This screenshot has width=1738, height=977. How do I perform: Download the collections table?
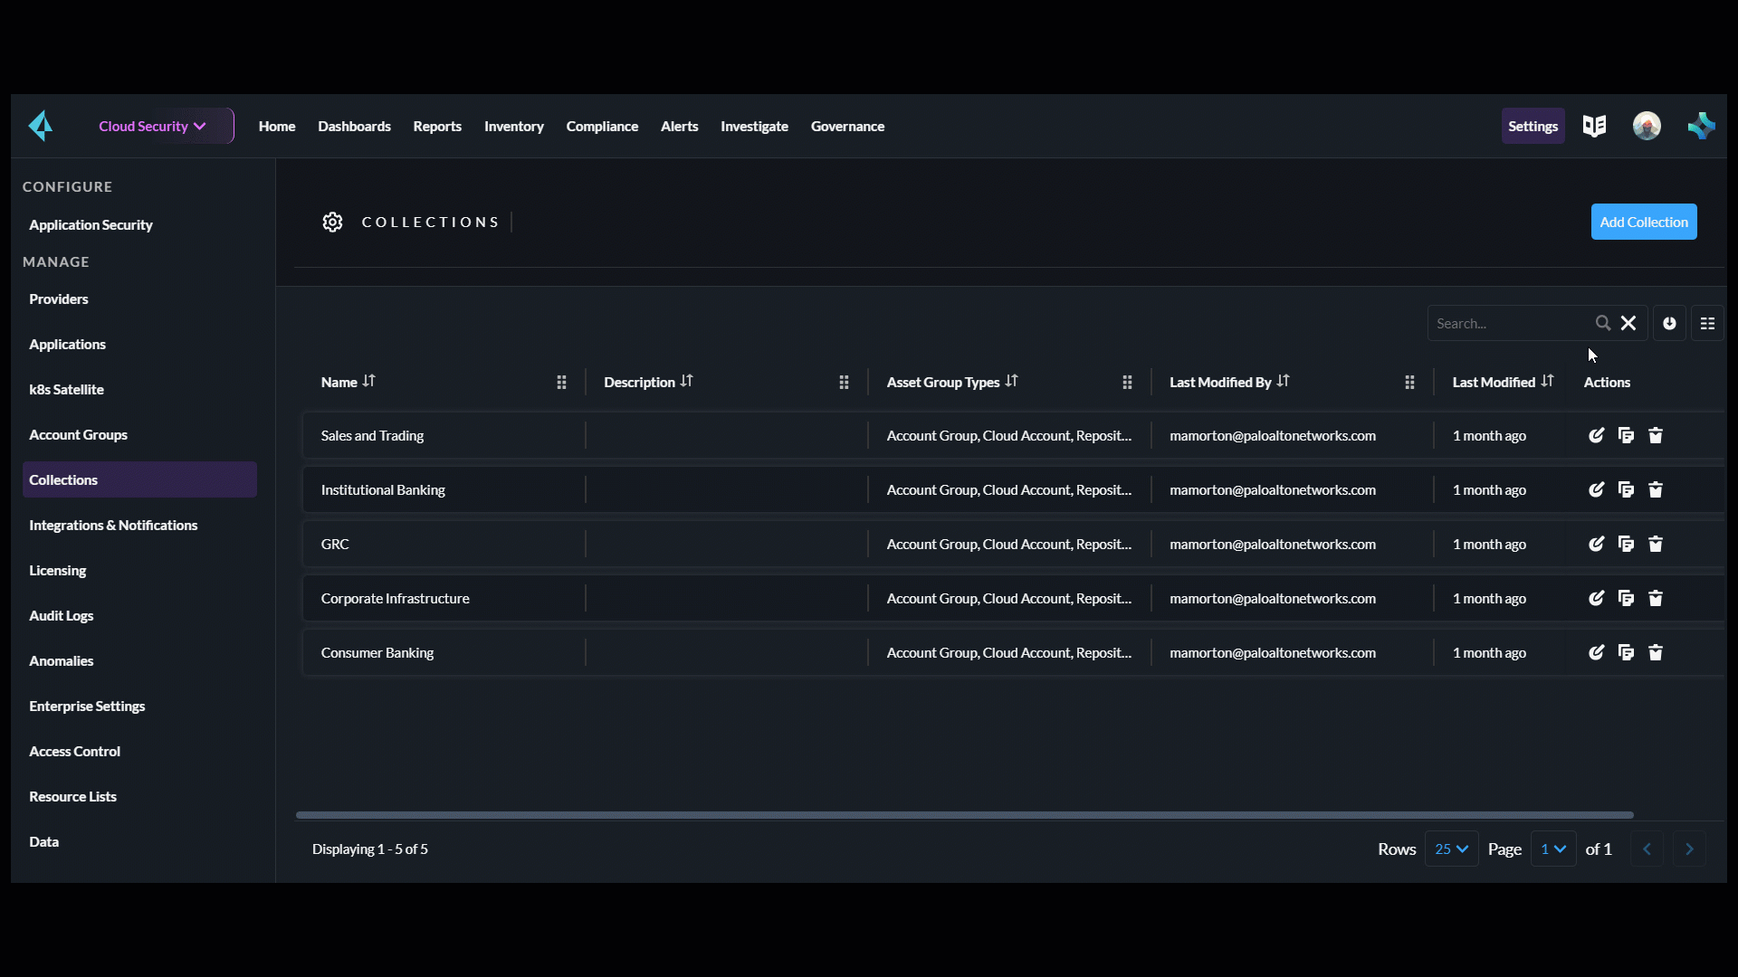tap(1669, 323)
